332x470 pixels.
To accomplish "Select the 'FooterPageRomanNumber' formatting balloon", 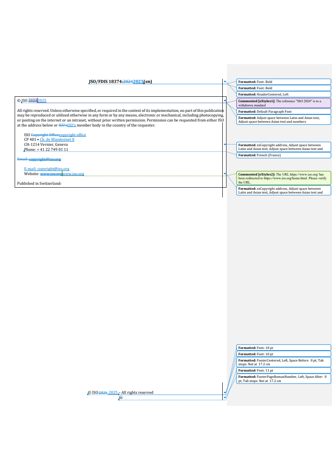I will click(x=283, y=379).
